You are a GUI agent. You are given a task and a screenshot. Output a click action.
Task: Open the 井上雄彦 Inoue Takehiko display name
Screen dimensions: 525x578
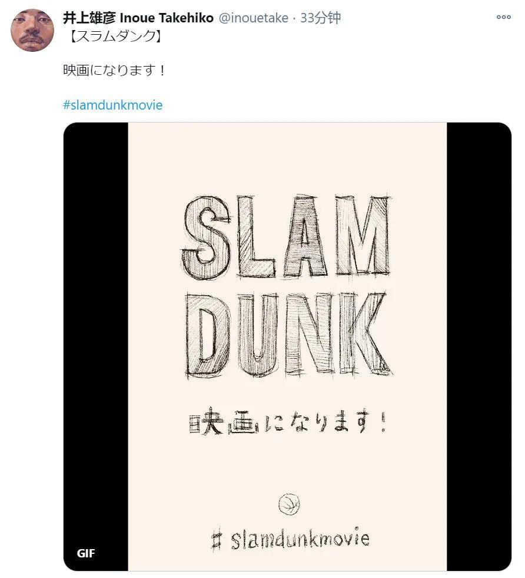point(138,18)
